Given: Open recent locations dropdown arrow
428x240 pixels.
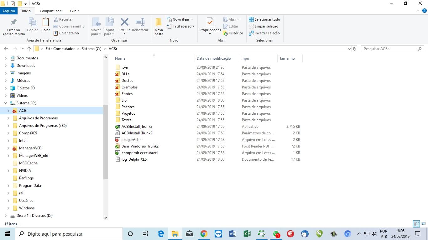Looking at the screenshot, I should (23, 49).
